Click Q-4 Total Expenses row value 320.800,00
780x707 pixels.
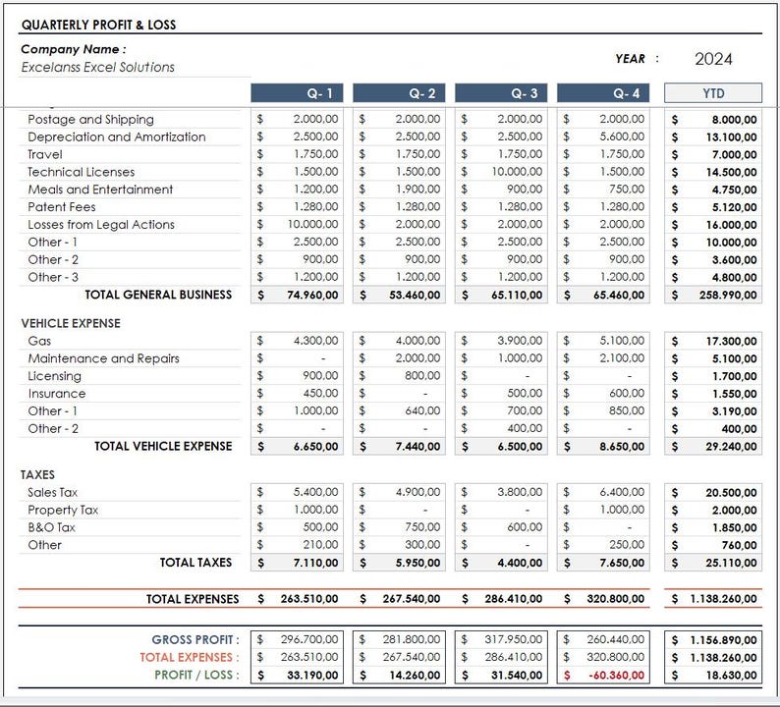(615, 599)
